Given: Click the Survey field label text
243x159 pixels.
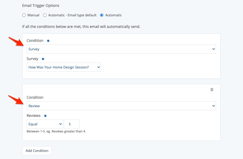Looking at the screenshot, I should pyautogui.click(x=33, y=59).
